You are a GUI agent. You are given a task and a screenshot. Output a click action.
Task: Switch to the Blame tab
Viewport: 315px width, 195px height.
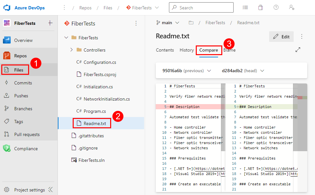(229, 50)
